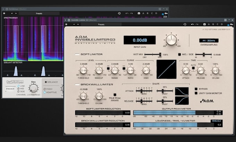Click the Attack Bend shape slider
The image size is (236, 142).
(x=144, y=91)
